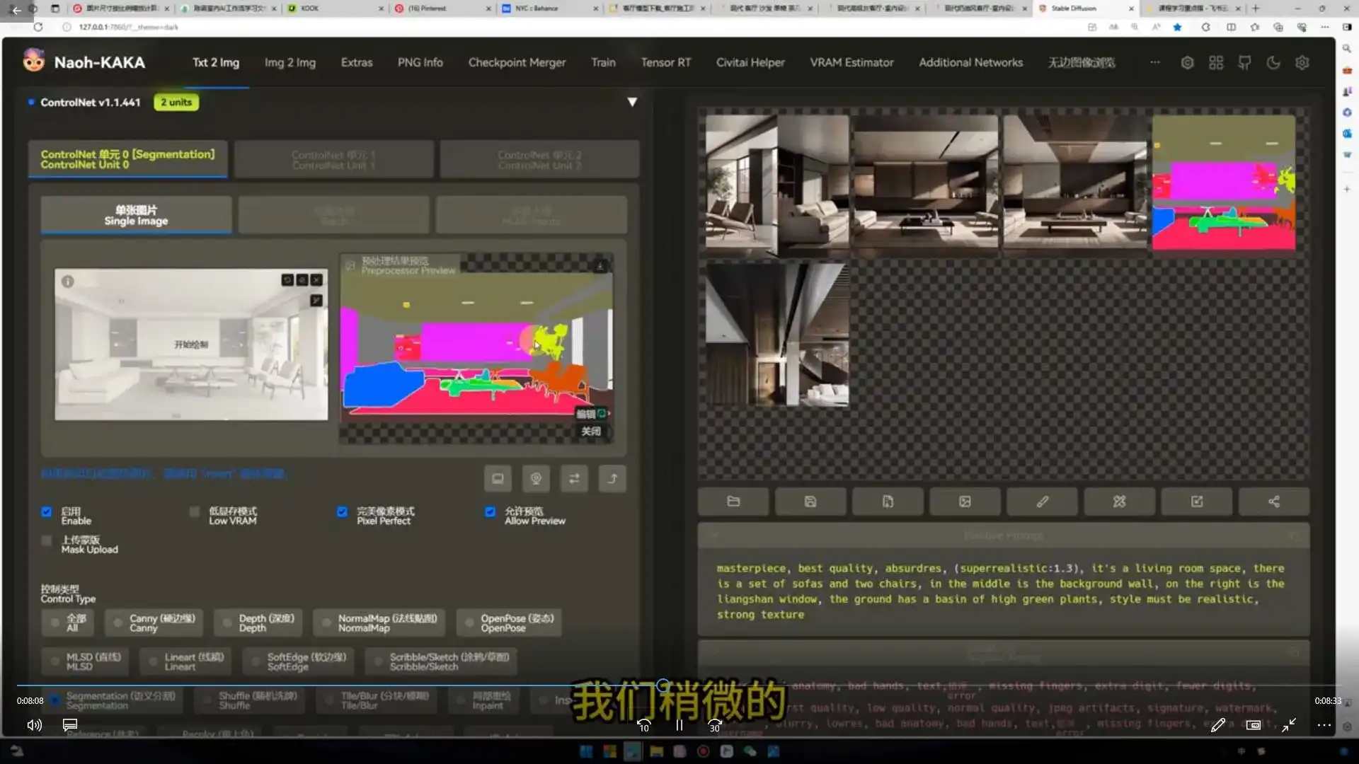The width and height of the screenshot is (1359, 764).
Task: Enable the Low VRAM checkbox
Action: (195, 511)
